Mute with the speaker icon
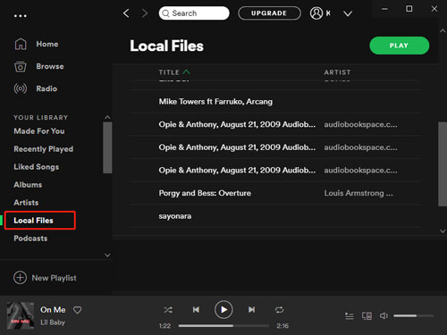447x335 pixels. (384, 315)
